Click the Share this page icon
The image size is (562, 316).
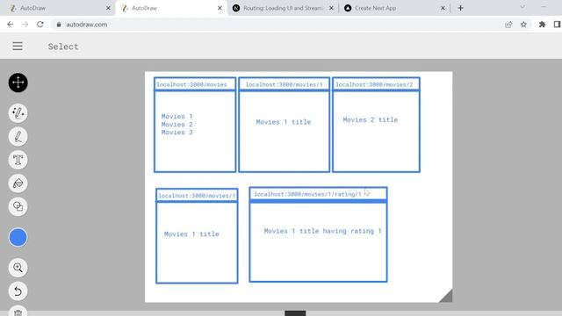pyautogui.click(x=508, y=25)
